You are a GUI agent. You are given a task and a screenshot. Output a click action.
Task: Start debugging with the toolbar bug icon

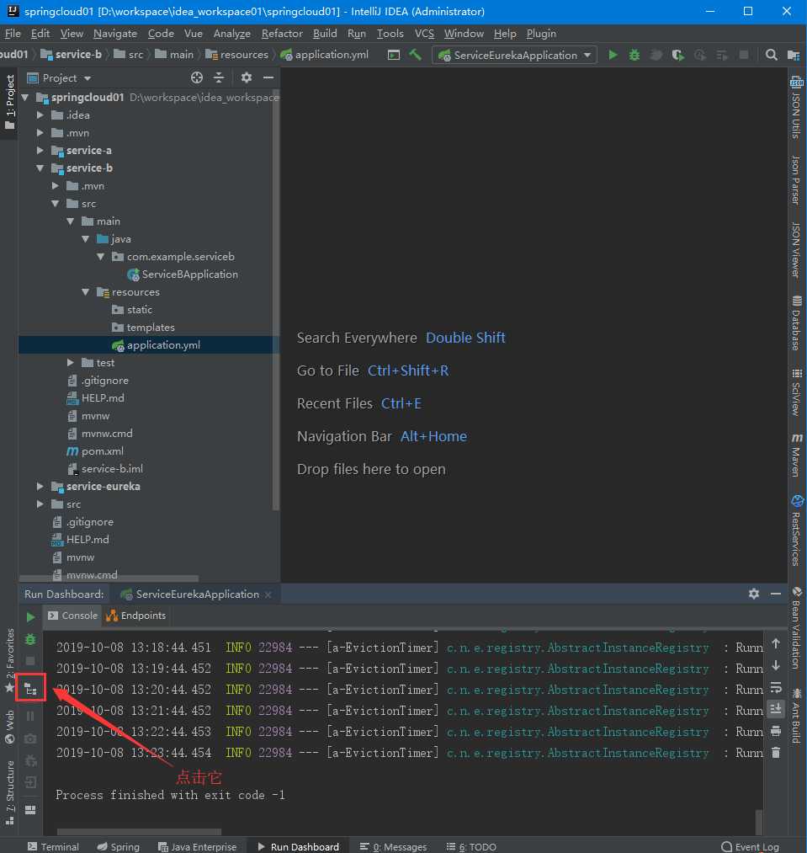point(634,55)
